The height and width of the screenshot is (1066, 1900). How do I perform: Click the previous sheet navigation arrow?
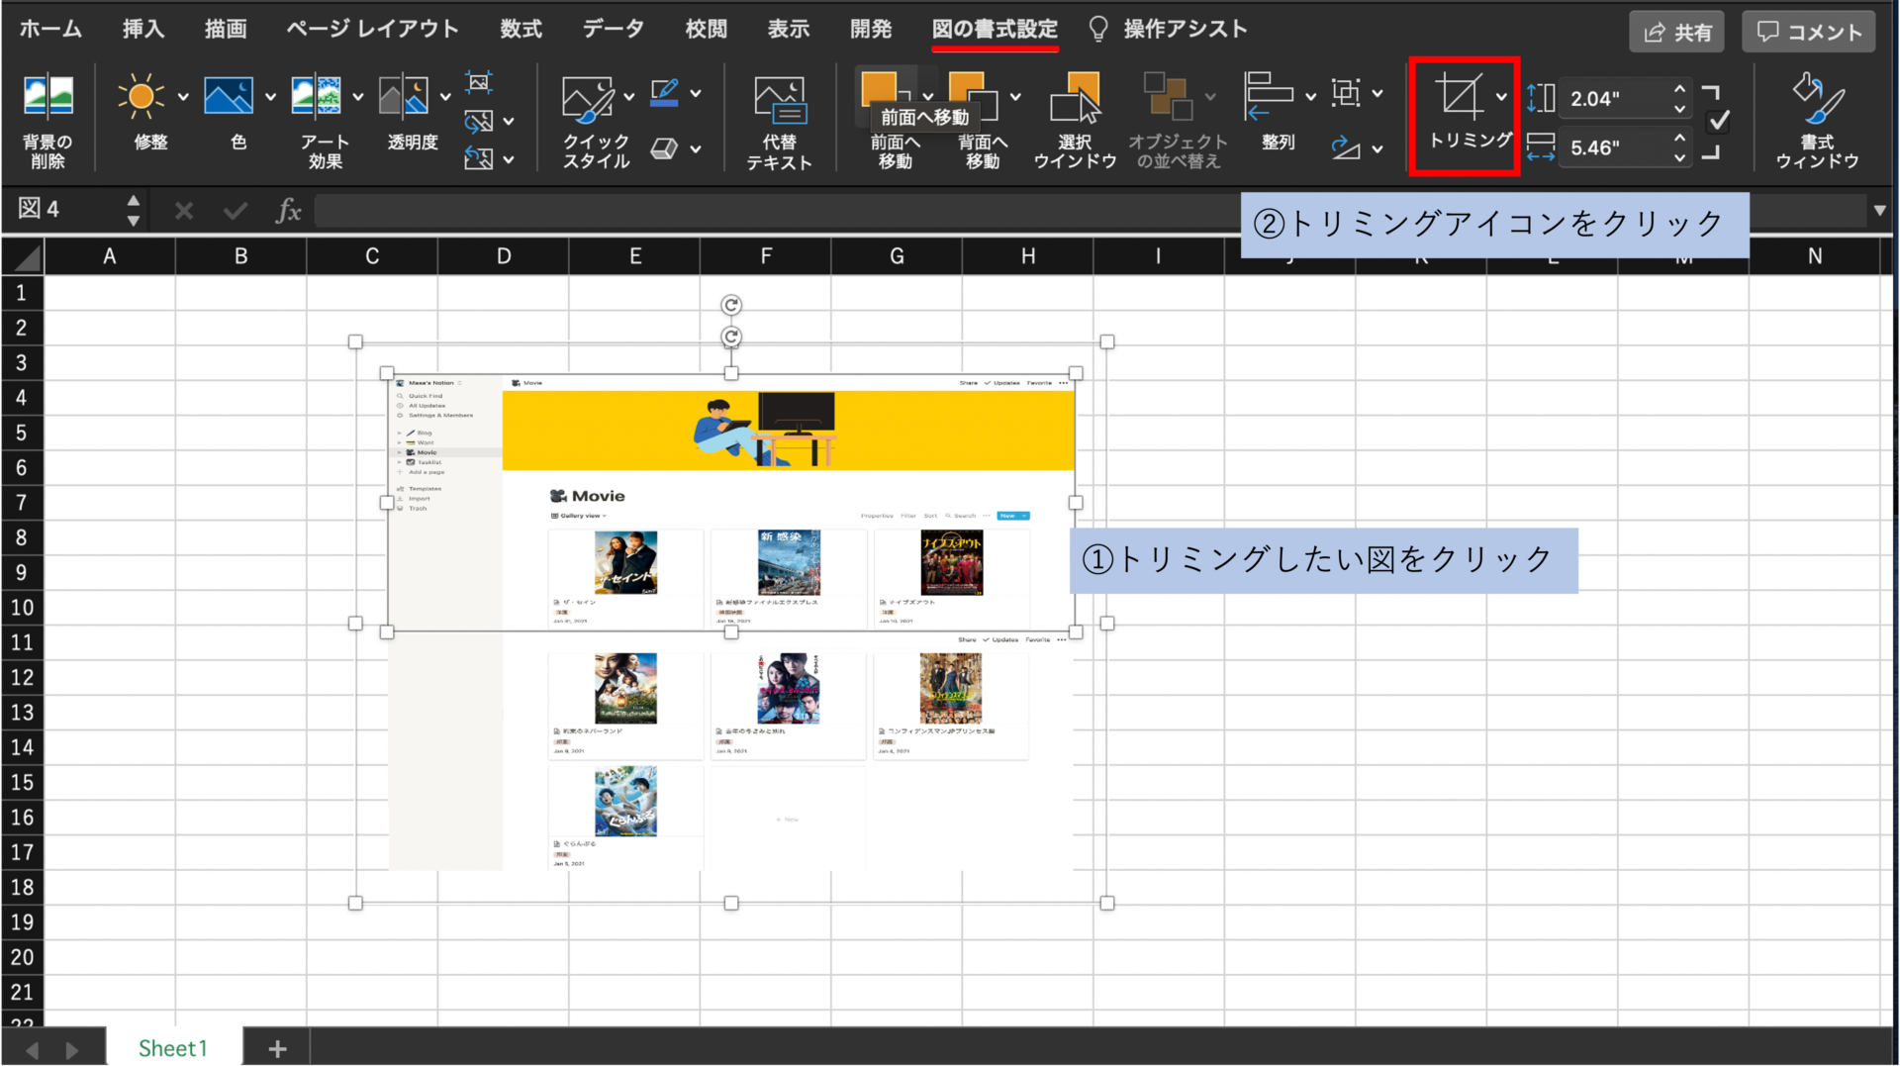[33, 1049]
